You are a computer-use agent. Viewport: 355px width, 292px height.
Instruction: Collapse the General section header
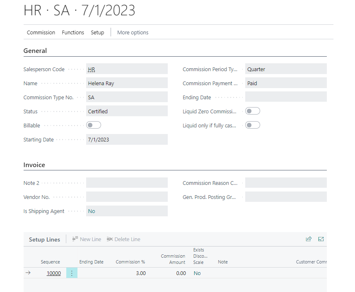pos(35,51)
